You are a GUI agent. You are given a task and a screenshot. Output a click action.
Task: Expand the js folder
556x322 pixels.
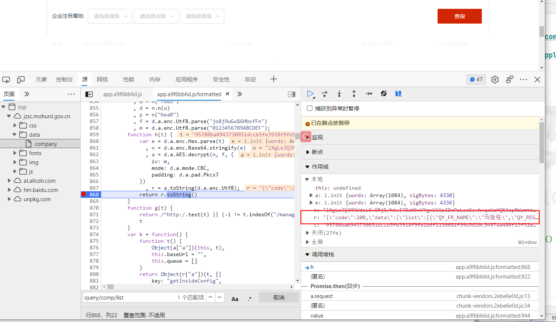15,171
